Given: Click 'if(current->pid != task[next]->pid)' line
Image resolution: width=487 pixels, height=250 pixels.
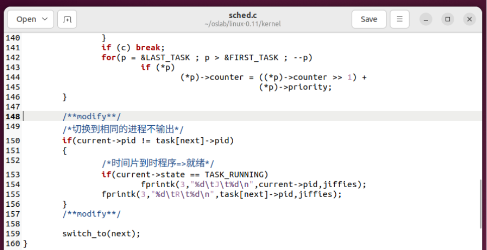Looking at the screenshot, I should (148, 140).
